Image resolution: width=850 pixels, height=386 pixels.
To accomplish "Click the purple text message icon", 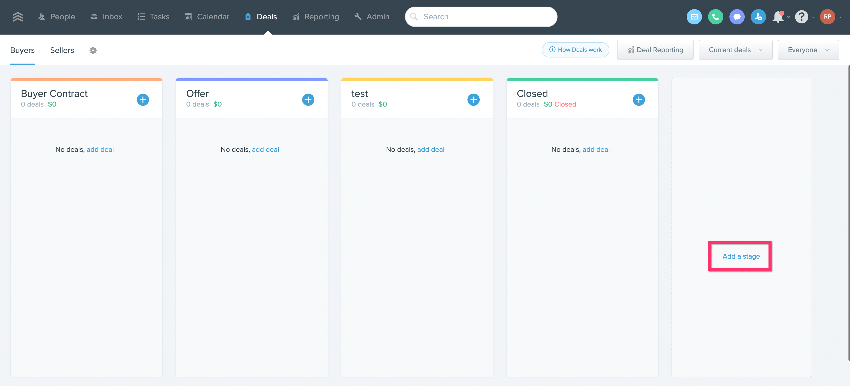I will coord(737,17).
